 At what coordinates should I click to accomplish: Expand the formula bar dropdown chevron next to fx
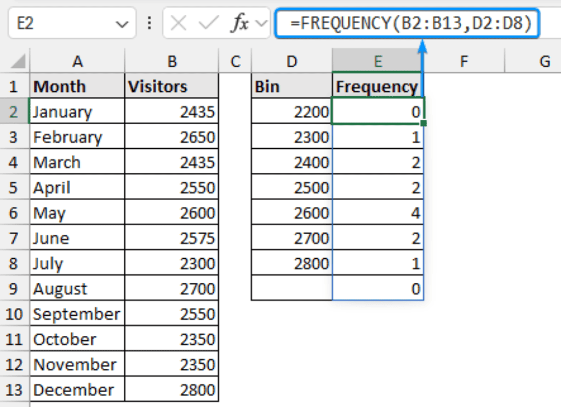261,24
